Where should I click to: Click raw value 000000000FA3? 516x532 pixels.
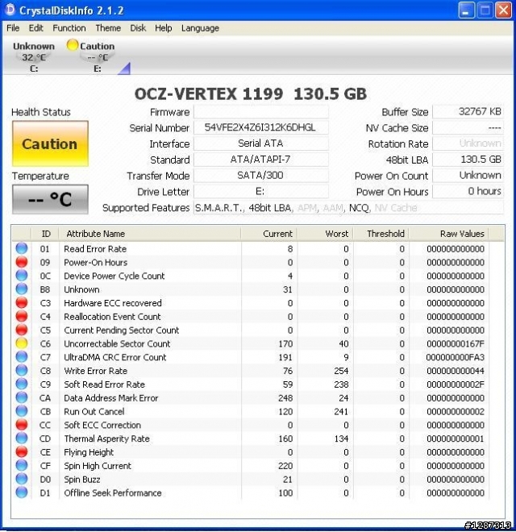point(456,357)
